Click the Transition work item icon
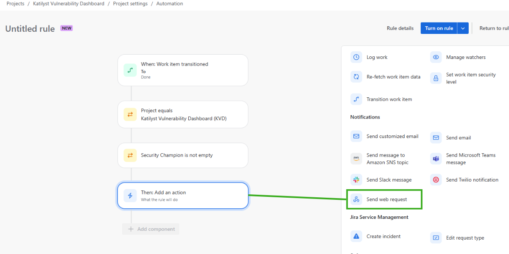The image size is (509, 254). (356, 99)
